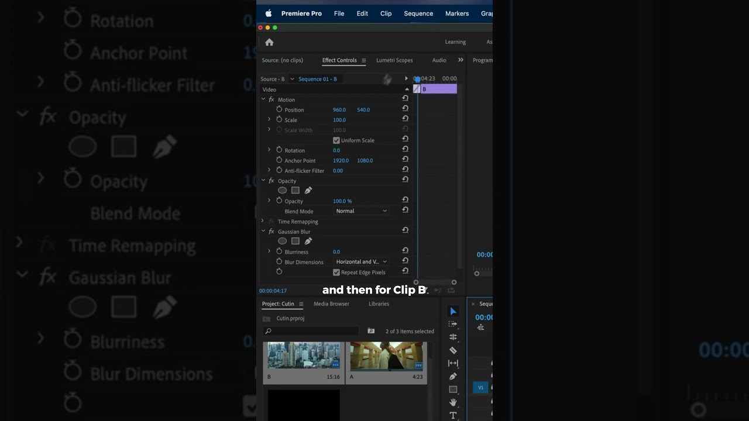Screen dimensions: 749x421
Task: Switch to the Media Browser tab
Action: (x=331, y=304)
